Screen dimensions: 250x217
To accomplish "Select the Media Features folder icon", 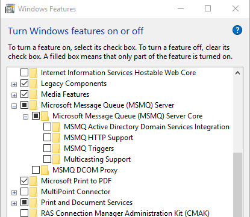I will (x=34, y=94).
